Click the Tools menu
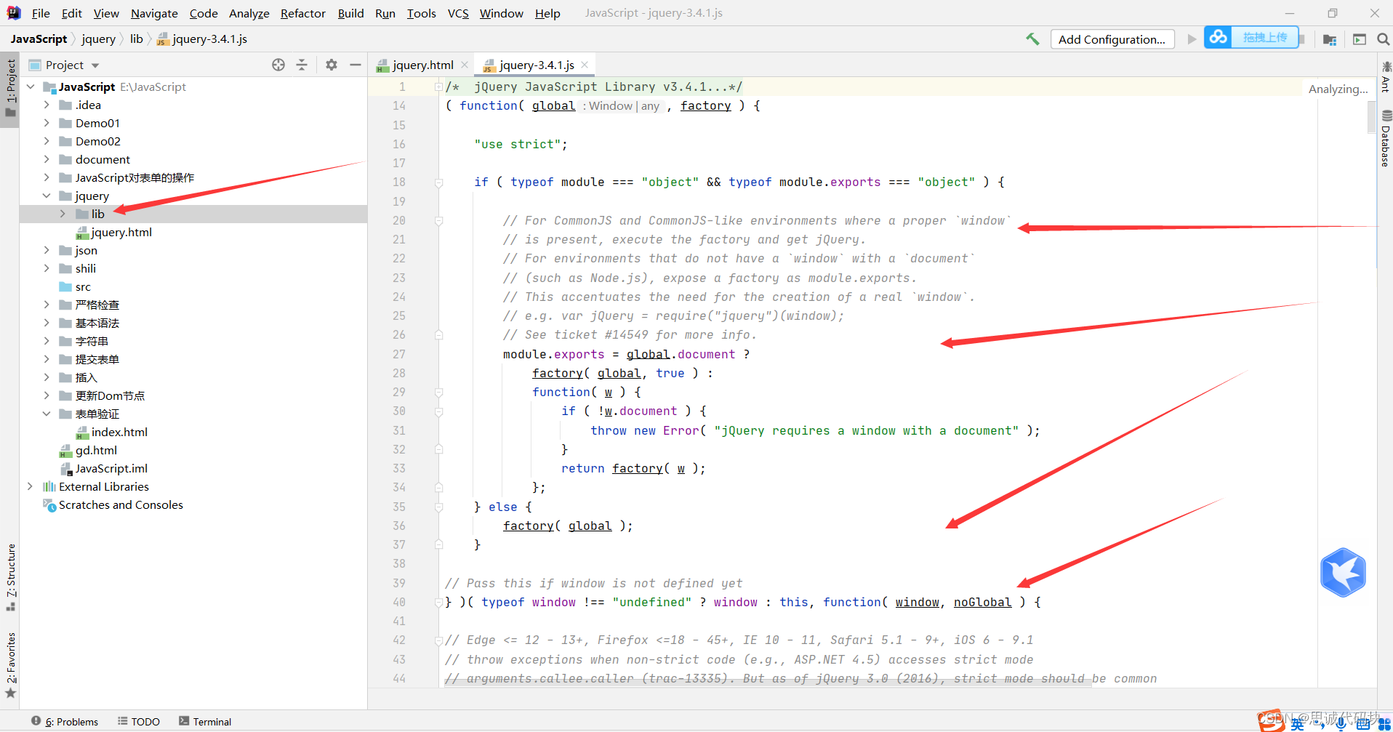Screen dimensions: 1393x732 click(x=421, y=13)
